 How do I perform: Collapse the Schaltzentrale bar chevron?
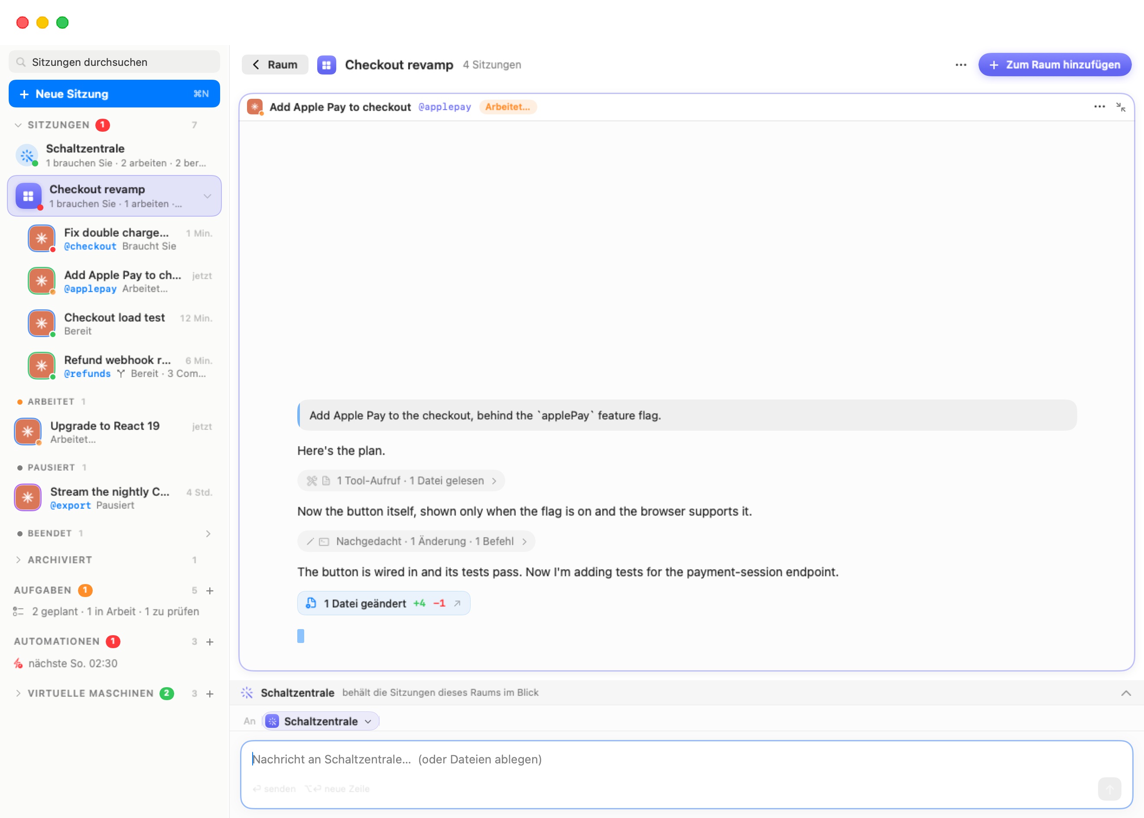1126,693
